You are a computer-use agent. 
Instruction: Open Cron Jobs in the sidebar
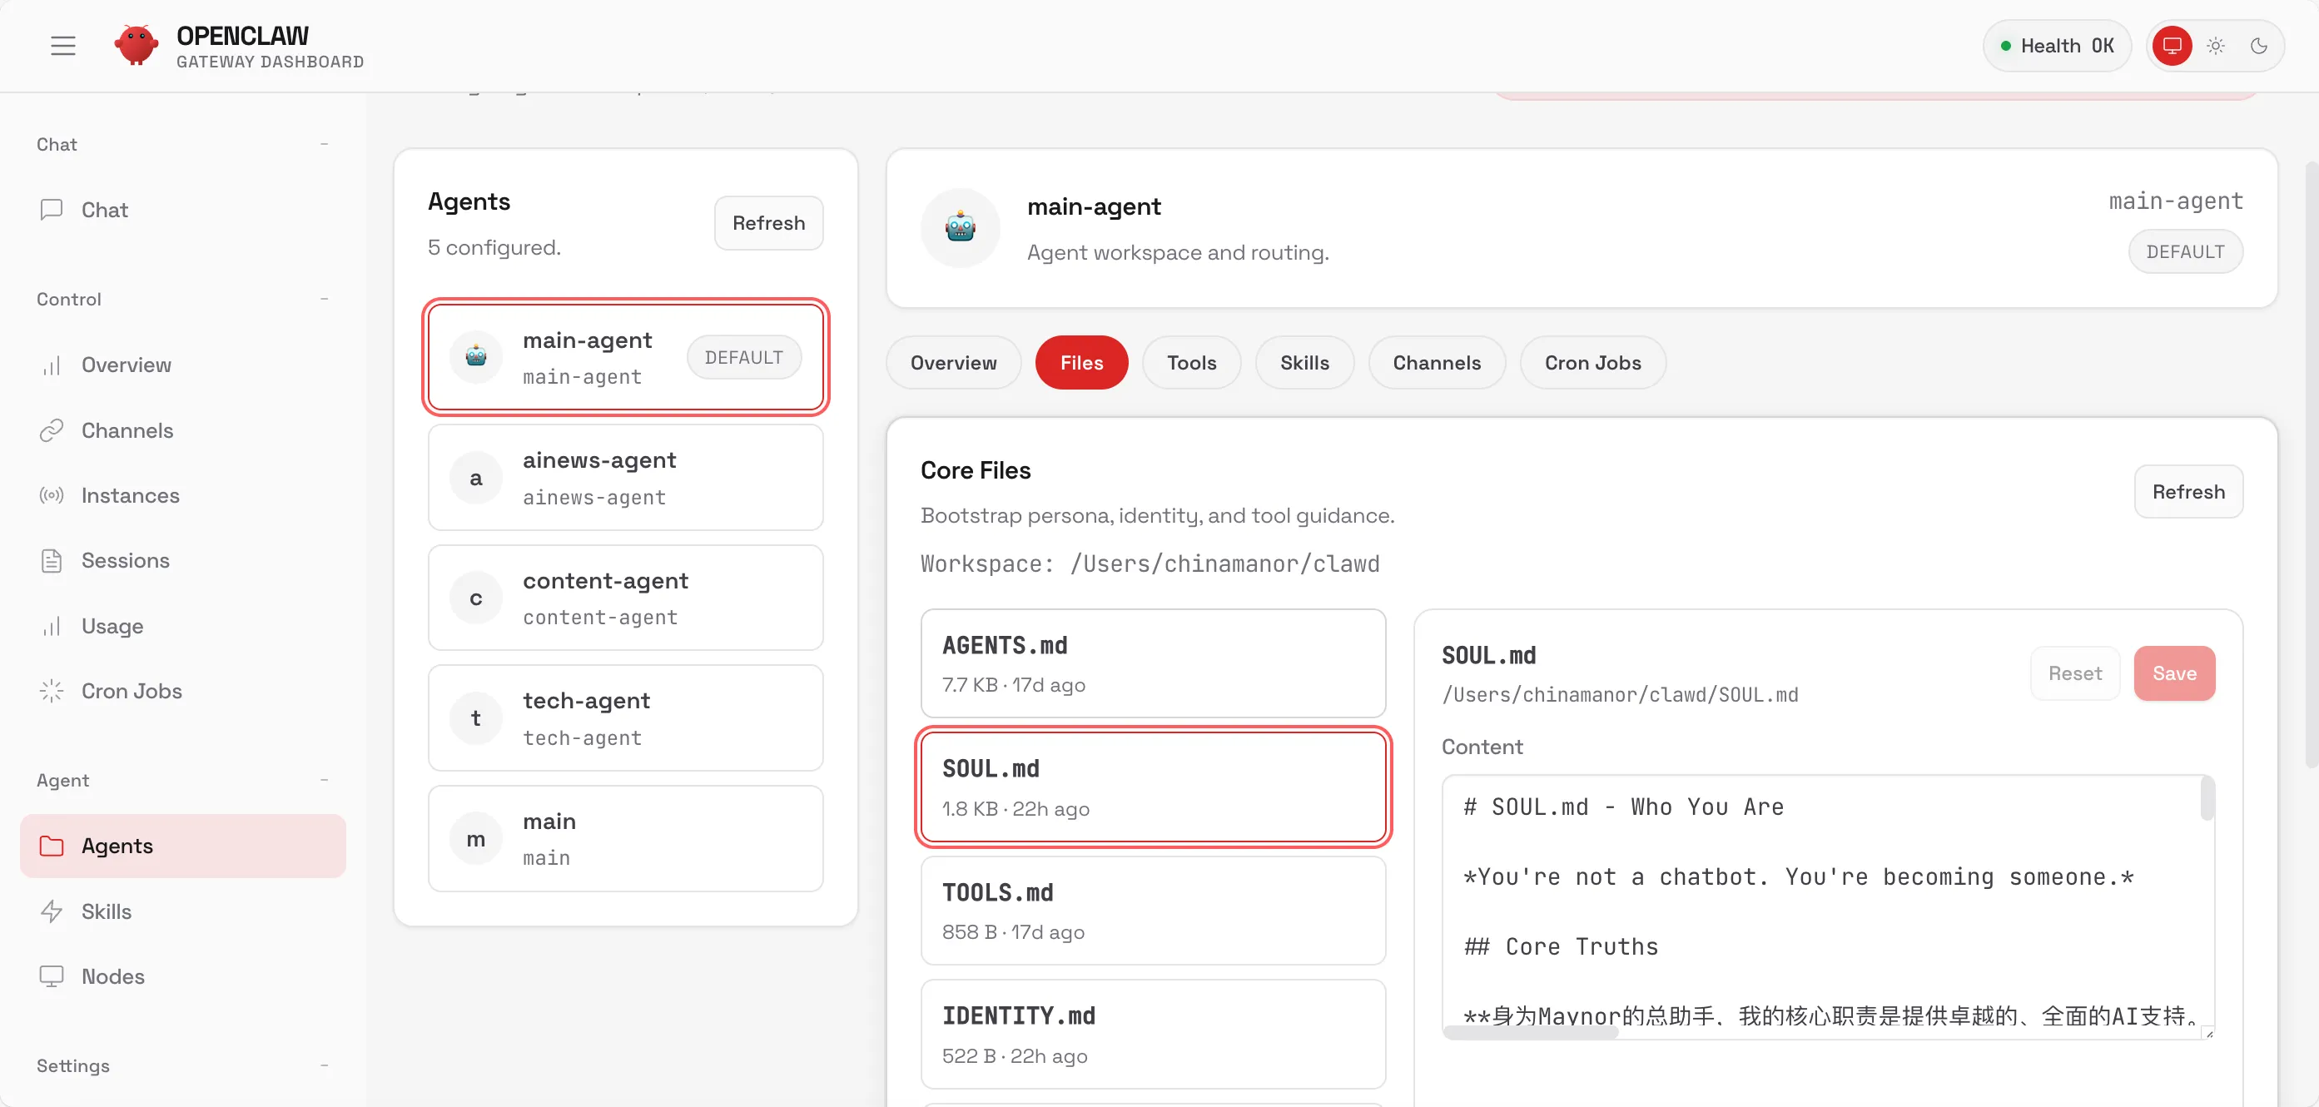[x=183, y=690]
